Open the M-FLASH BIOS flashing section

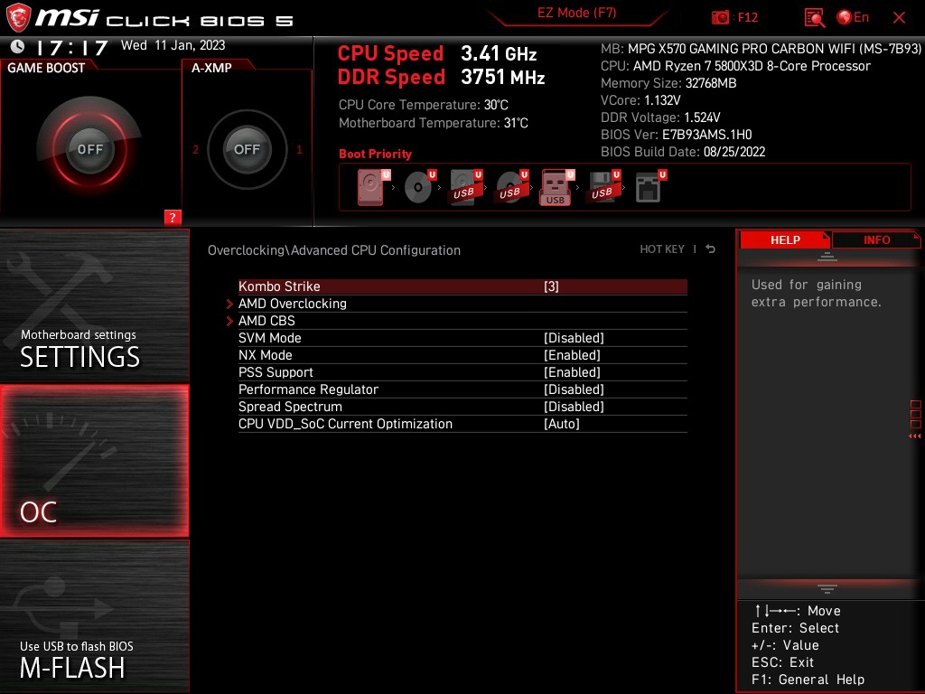coord(94,616)
